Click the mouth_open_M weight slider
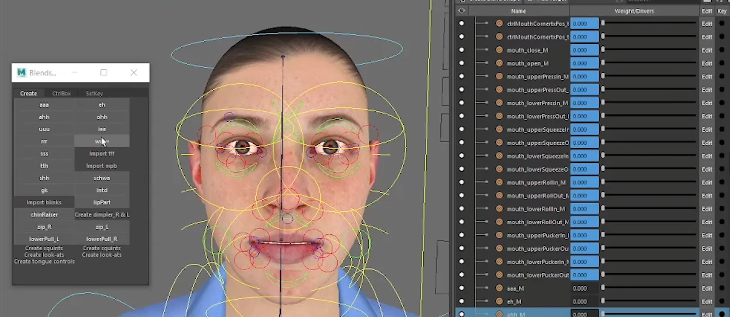Viewport: 730px width, 317px height. pos(649,64)
